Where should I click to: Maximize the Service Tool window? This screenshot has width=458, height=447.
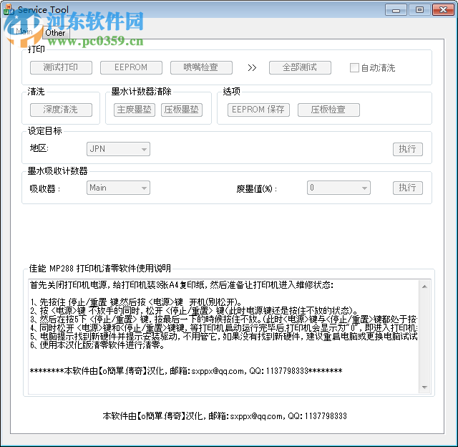[420, 10]
